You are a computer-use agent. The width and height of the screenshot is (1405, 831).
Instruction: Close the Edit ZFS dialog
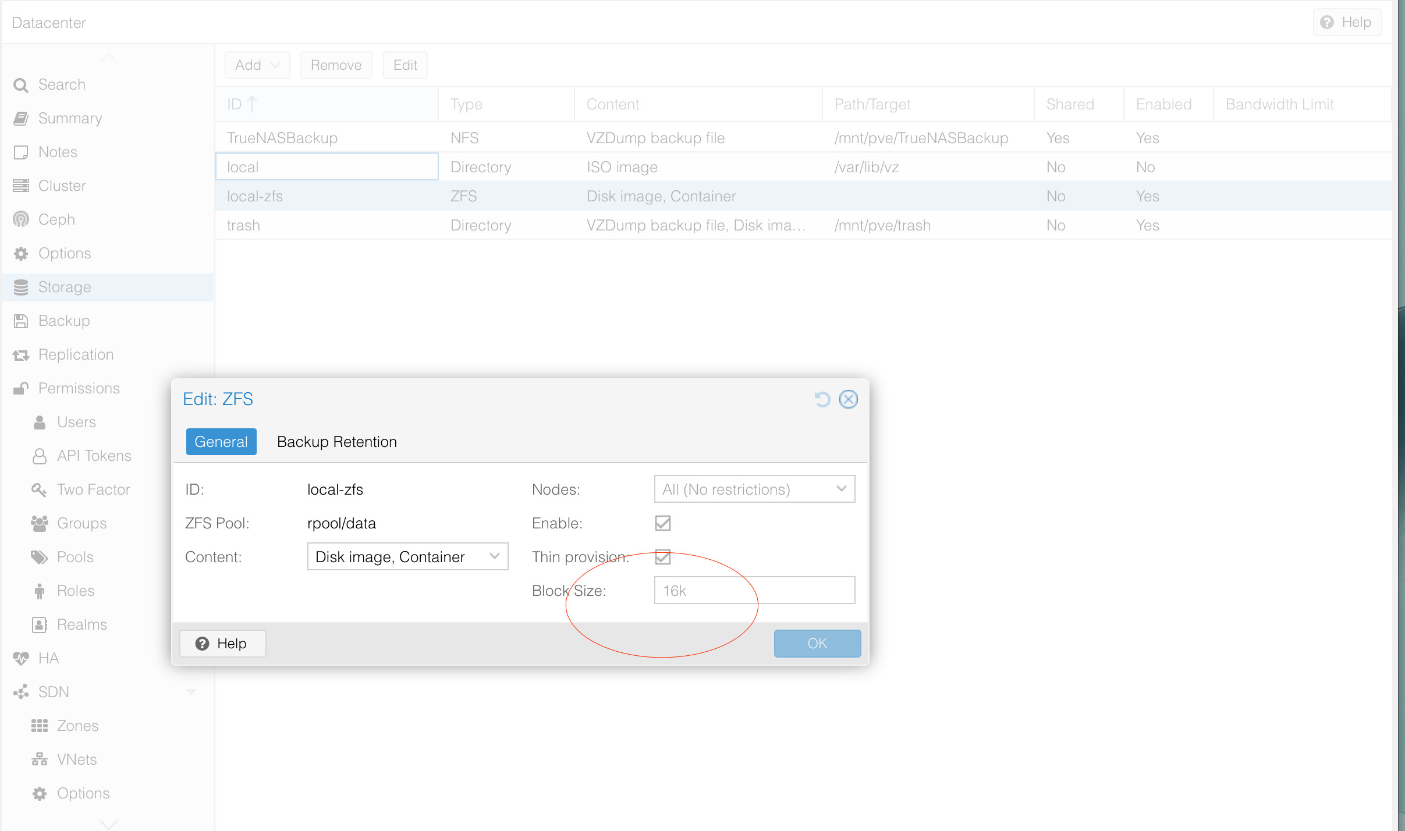coord(849,399)
